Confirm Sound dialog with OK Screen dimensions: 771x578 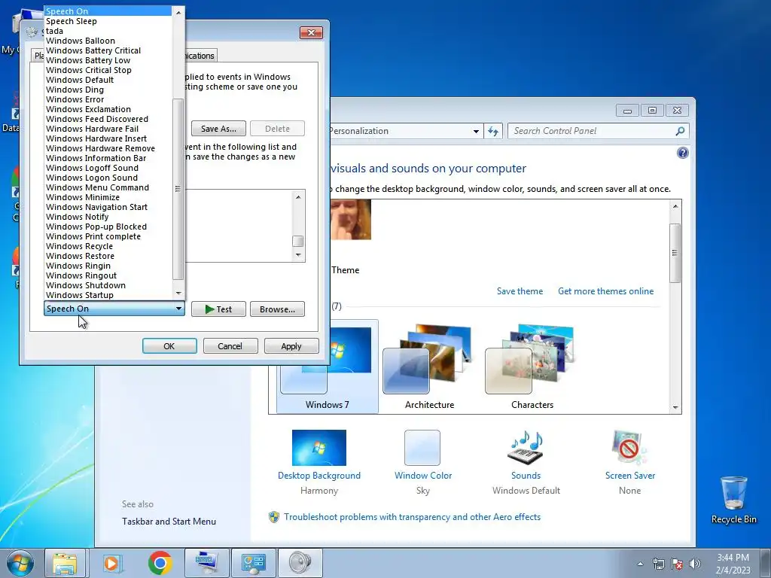point(169,346)
